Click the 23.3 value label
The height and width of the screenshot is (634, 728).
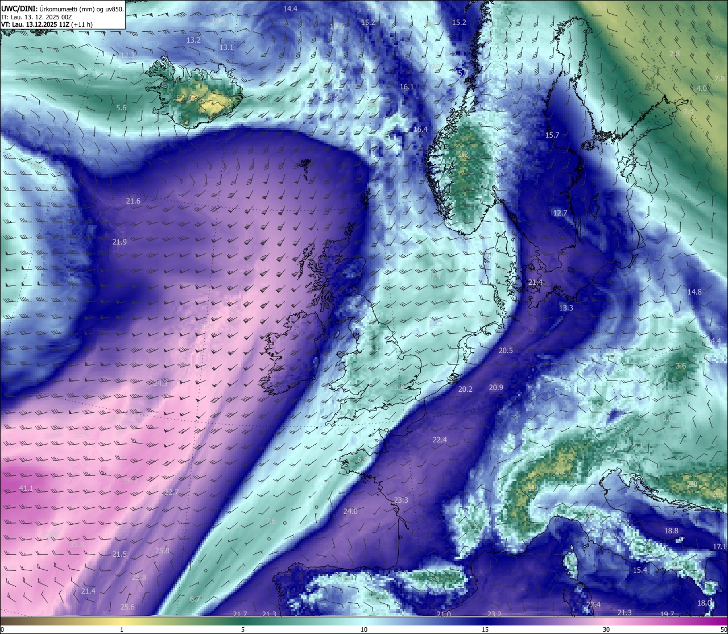point(401,500)
